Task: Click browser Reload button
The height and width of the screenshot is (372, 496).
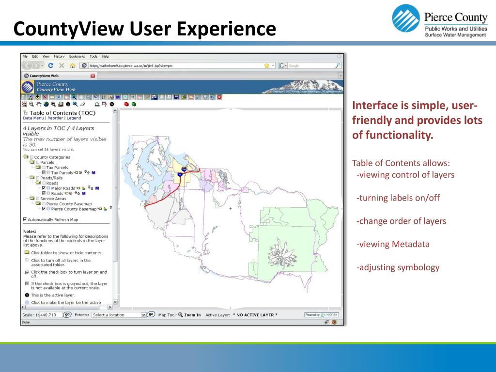Action: coord(50,65)
